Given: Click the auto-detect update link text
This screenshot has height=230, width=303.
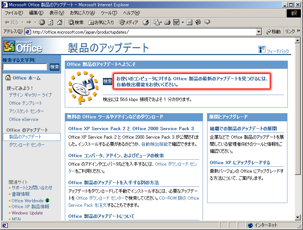Looking at the screenshot, I should point(192,81).
